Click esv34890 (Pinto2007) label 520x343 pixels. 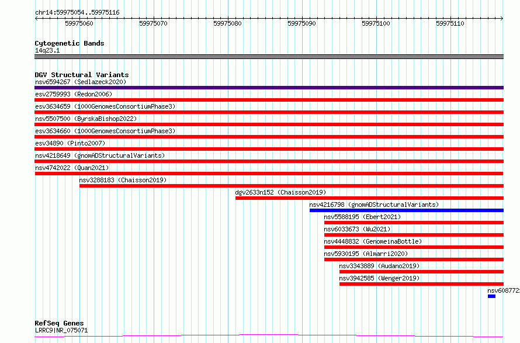pyautogui.click(x=70, y=143)
